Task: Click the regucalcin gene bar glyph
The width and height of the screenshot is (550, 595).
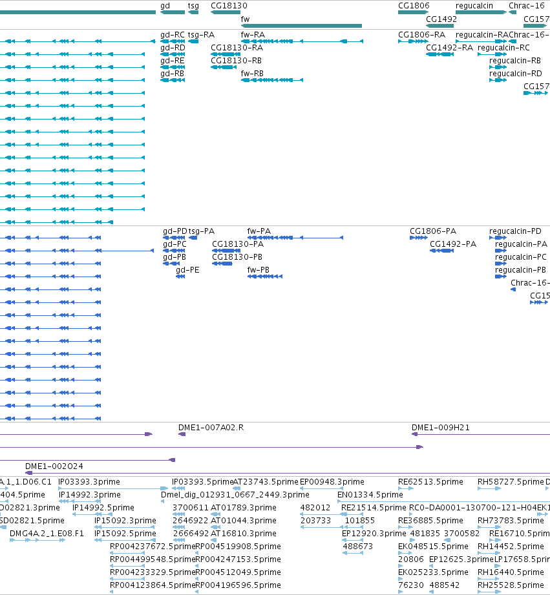Action: 481,12
